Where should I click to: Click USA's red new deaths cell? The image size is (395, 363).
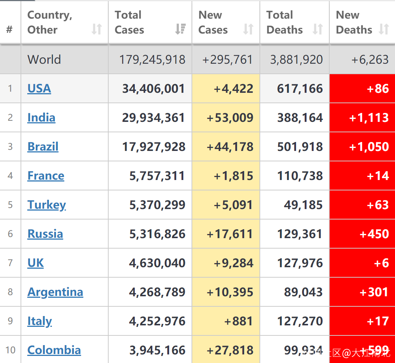[362, 88]
